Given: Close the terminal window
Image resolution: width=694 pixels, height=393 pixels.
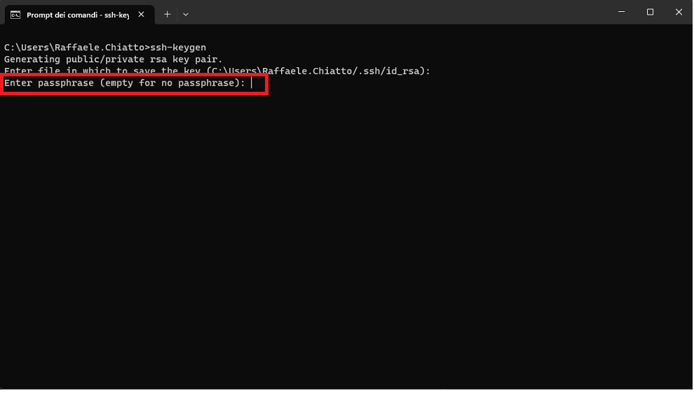Looking at the screenshot, I should [679, 13].
